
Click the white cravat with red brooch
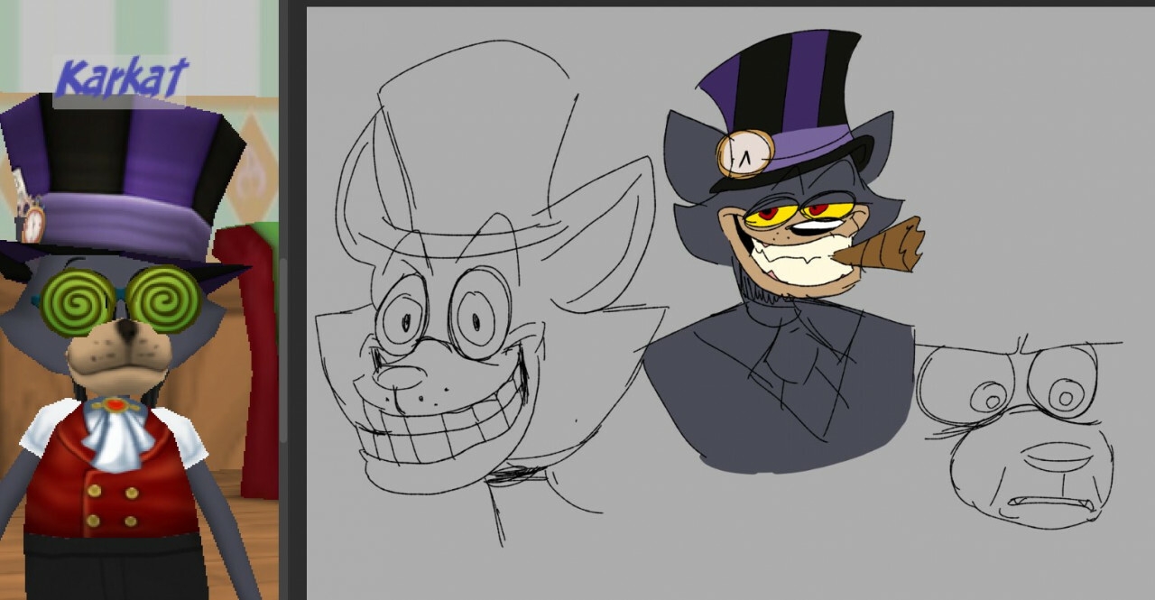click(115, 433)
